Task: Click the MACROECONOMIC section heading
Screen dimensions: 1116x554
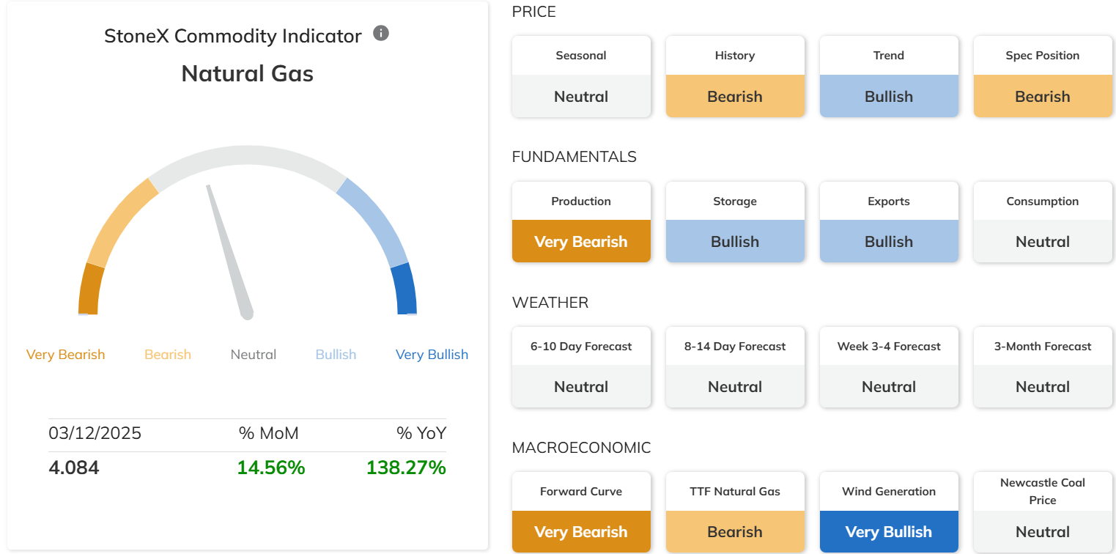Action: coord(582,448)
